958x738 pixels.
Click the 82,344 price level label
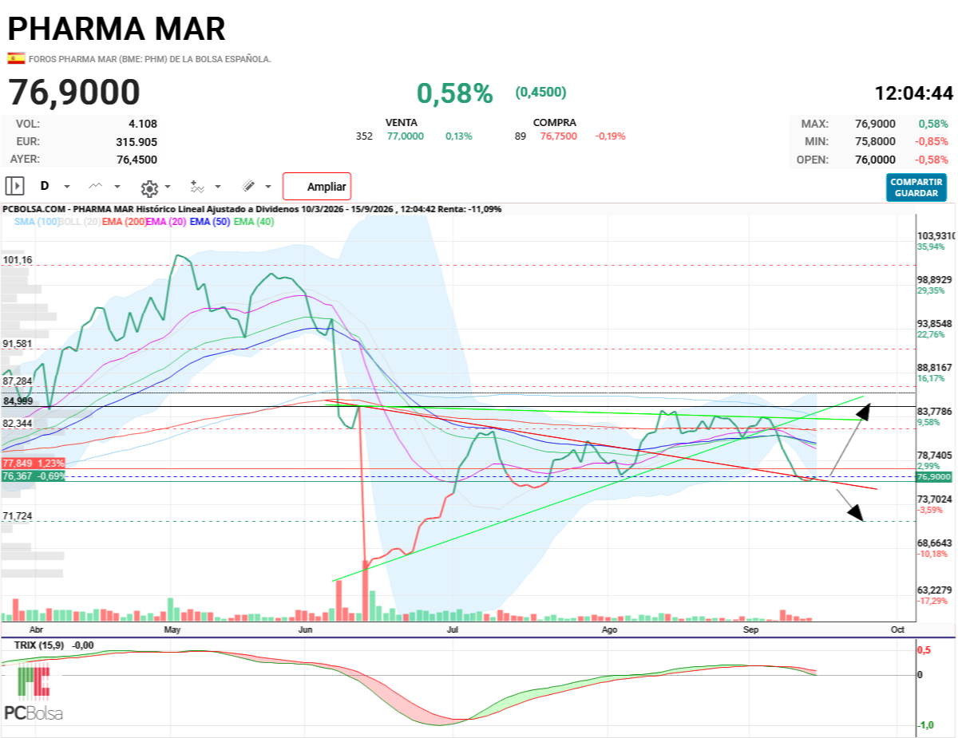coord(17,423)
